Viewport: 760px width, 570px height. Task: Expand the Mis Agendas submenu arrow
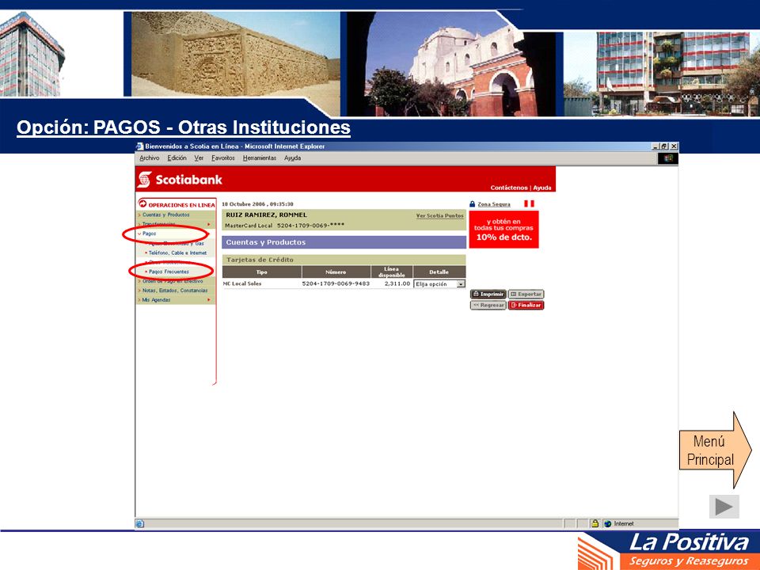click(x=209, y=300)
